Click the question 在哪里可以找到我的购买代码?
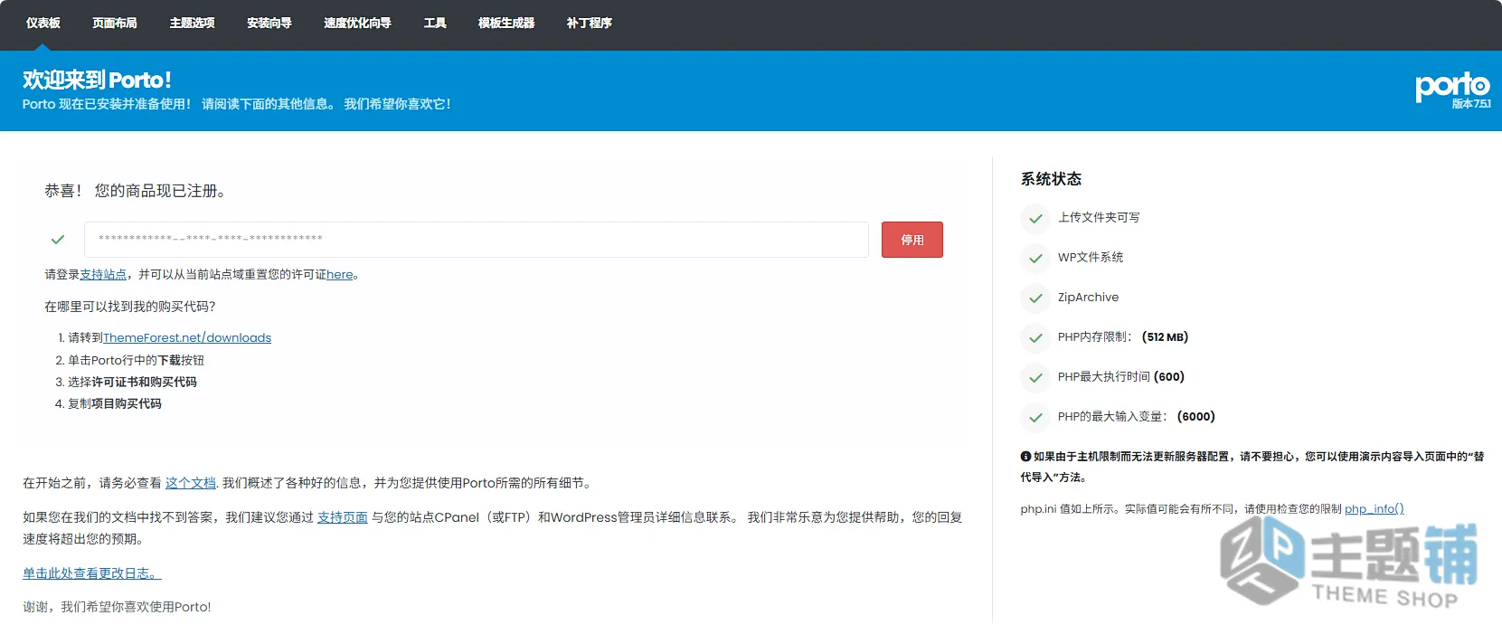Image resolution: width=1502 pixels, height=634 pixels. click(130, 307)
